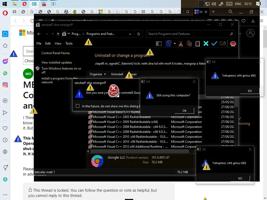Go up one level in Programs window

58,34
